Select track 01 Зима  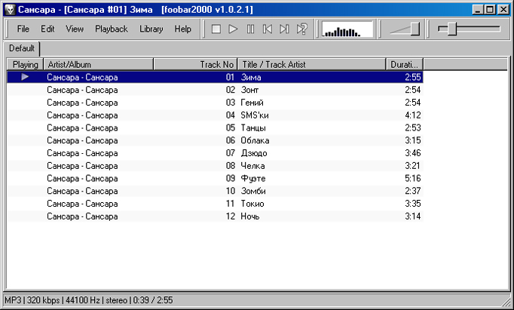point(215,77)
